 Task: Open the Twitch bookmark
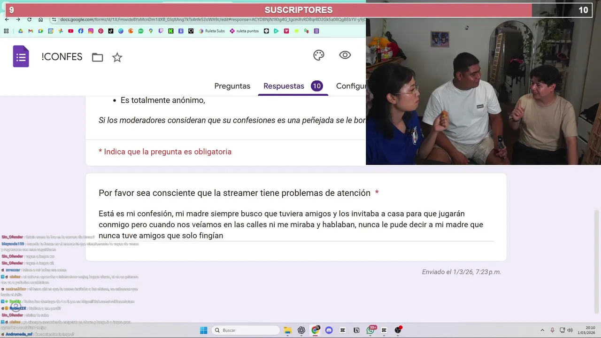161,31
